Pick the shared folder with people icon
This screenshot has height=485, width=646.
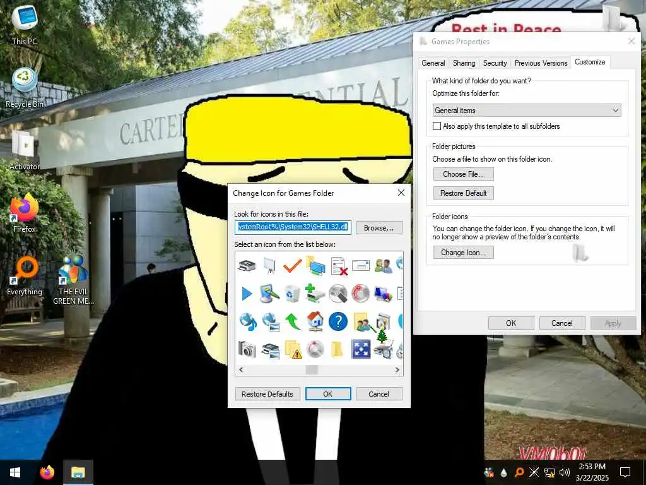tap(361, 321)
